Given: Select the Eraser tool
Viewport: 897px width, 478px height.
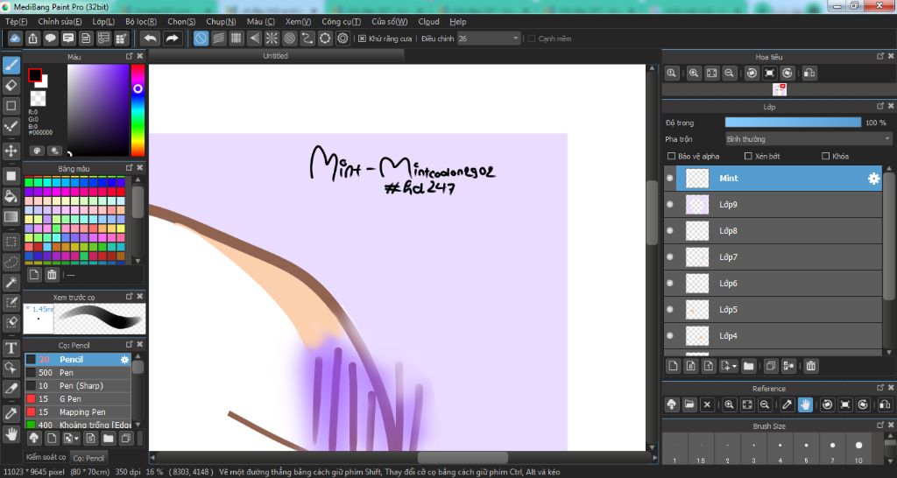Looking at the screenshot, I should [x=11, y=86].
